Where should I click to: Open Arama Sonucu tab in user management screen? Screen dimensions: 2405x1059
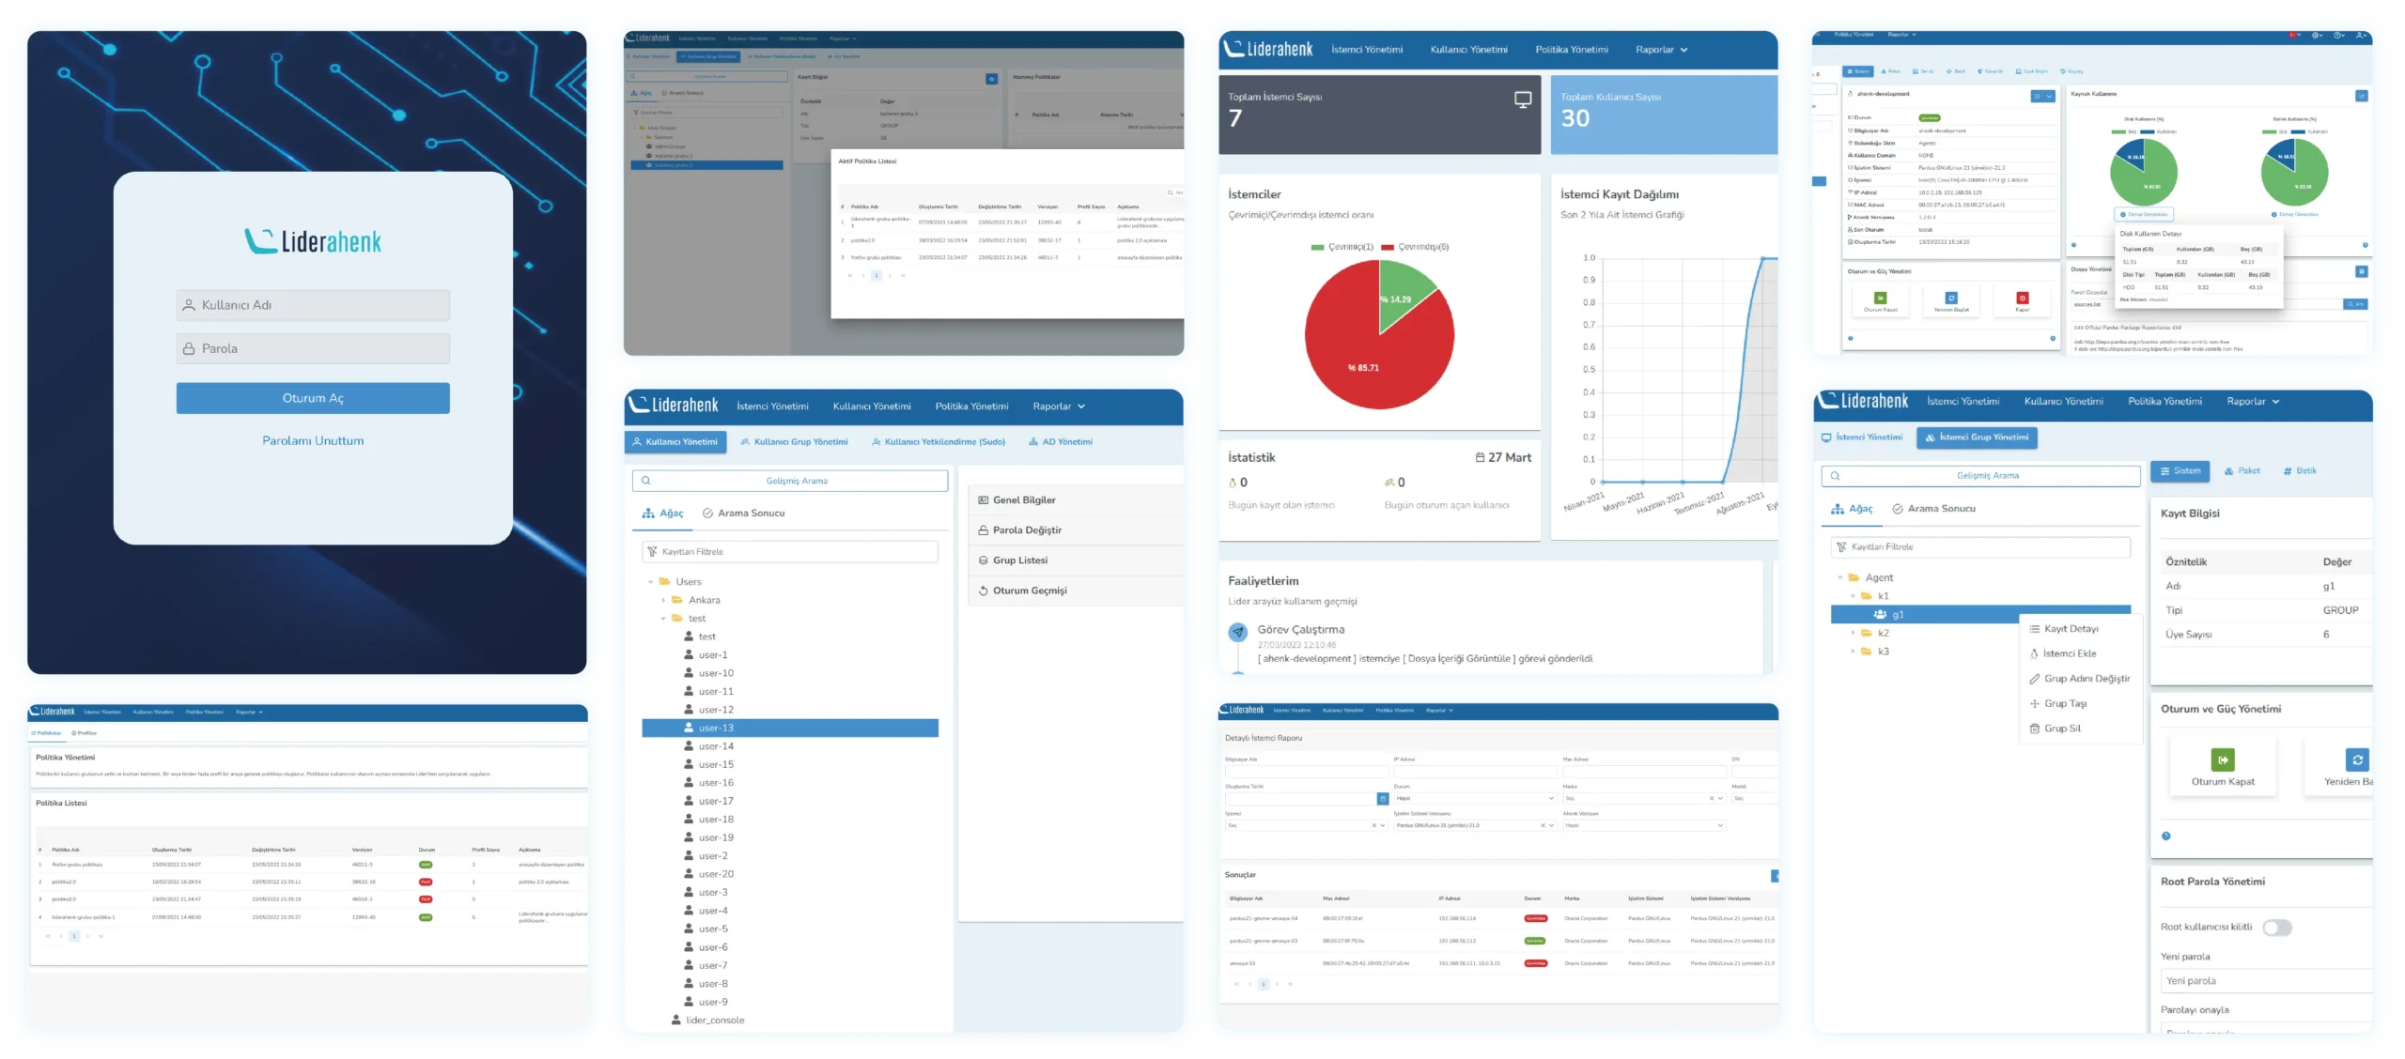(x=743, y=514)
